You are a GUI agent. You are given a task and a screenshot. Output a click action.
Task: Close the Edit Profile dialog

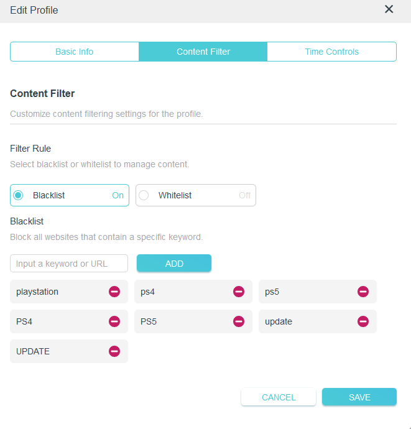389,9
